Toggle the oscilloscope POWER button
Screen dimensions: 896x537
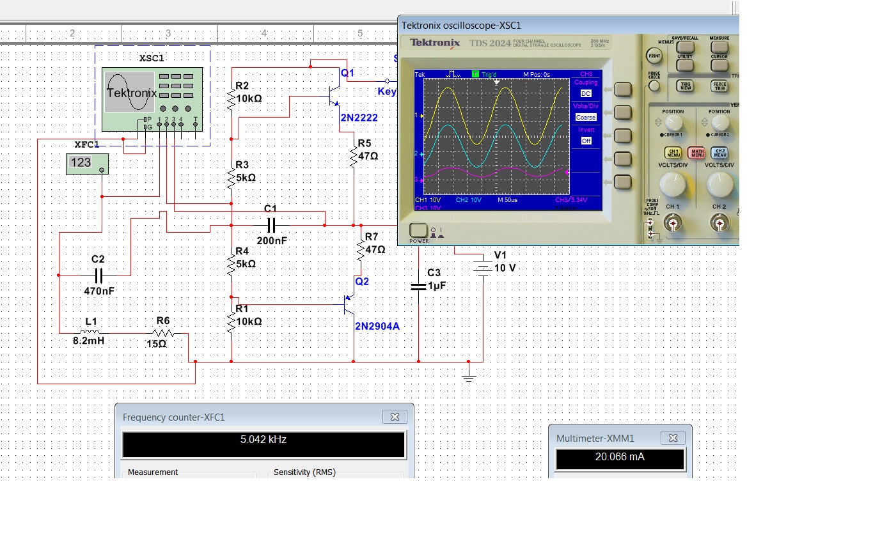[418, 231]
